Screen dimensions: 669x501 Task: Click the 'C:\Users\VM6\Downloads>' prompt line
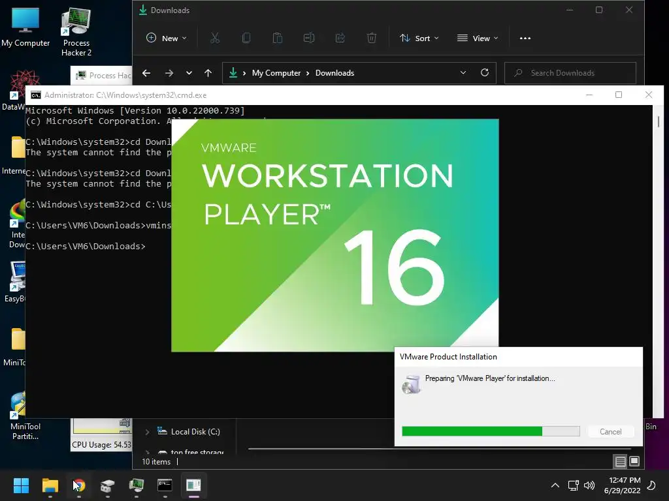click(x=86, y=246)
